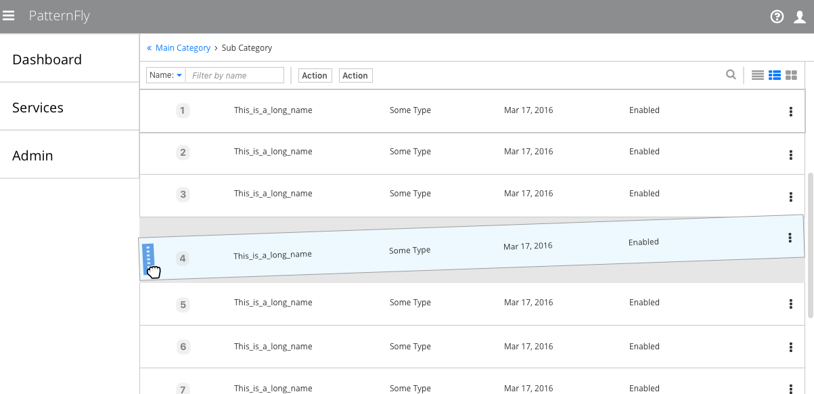
Task: Click This_is_a_long_name in row 2
Action: (273, 152)
